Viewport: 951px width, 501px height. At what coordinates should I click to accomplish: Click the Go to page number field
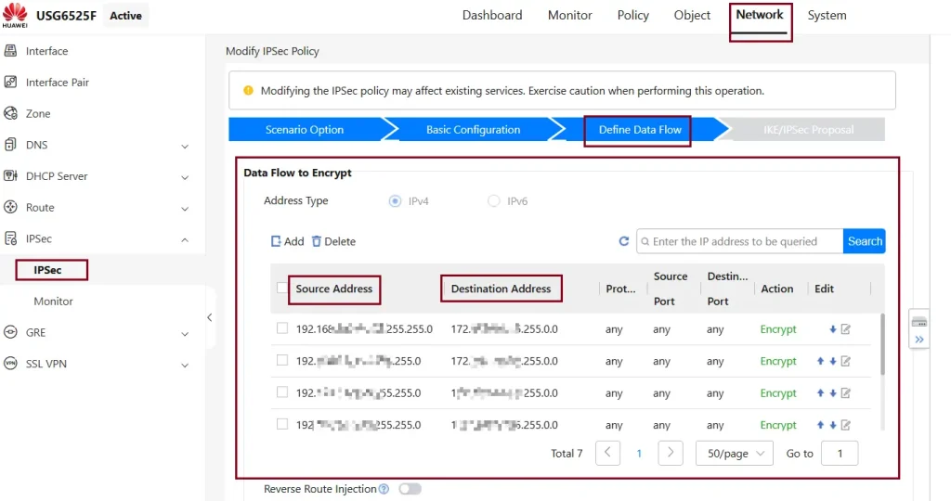click(840, 453)
